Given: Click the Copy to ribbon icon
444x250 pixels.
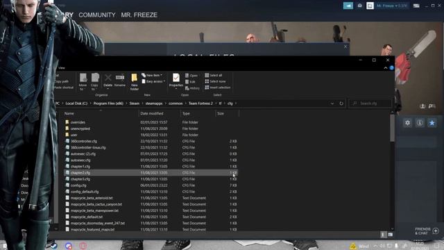Looking at the screenshot, I should coord(94,82).
